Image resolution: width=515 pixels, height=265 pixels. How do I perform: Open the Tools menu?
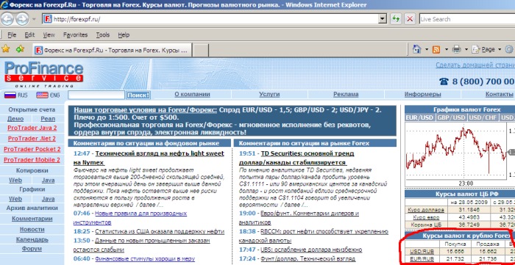[103, 35]
